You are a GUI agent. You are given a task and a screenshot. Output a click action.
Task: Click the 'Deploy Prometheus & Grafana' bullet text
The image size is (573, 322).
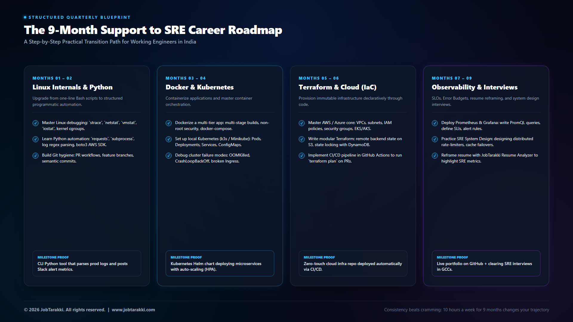(x=491, y=126)
